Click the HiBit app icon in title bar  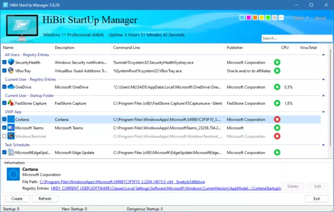[5, 5]
